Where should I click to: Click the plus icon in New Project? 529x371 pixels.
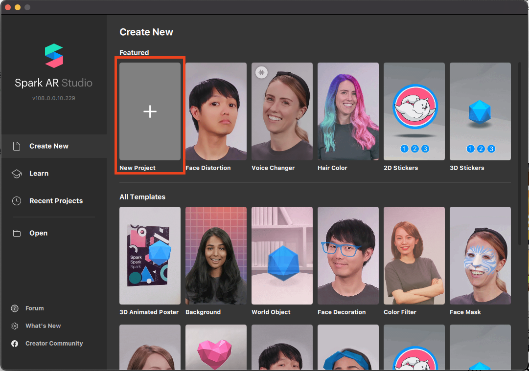point(150,111)
